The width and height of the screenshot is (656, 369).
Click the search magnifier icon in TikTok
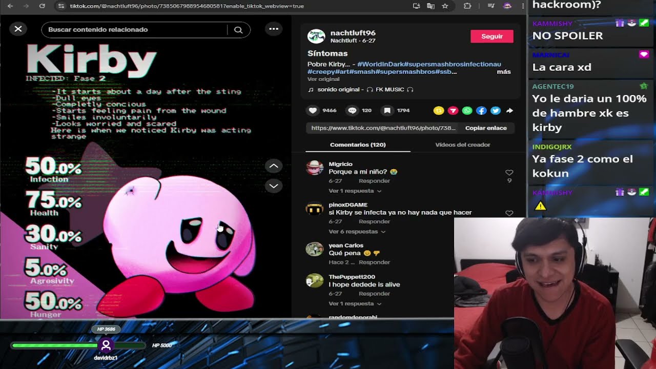pyautogui.click(x=238, y=30)
